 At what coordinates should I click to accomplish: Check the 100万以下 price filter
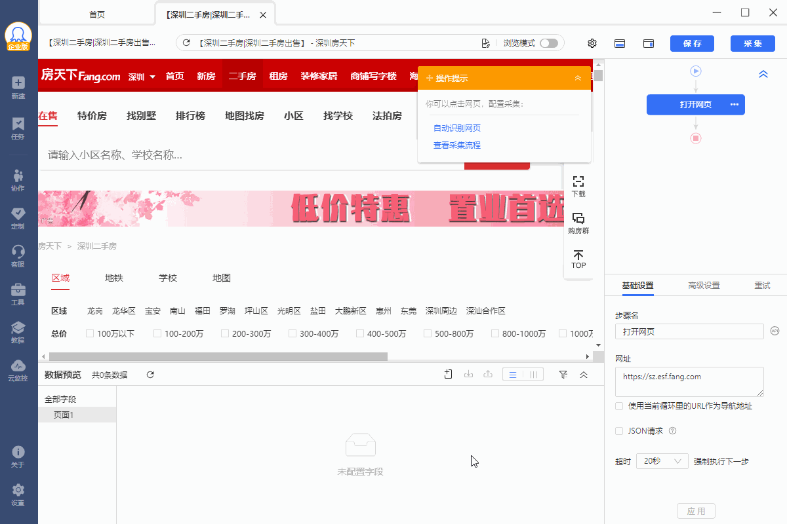pyautogui.click(x=90, y=334)
